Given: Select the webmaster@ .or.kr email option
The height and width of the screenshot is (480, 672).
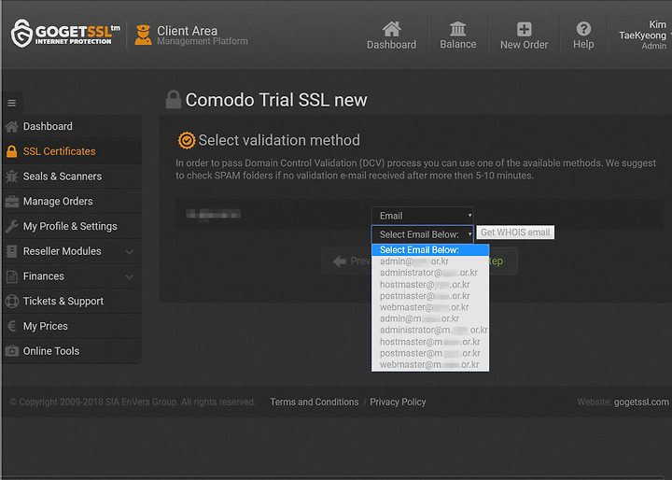Looking at the screenshot, I should [x=430, y=307].
